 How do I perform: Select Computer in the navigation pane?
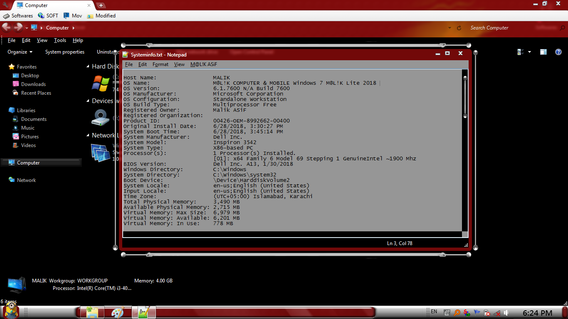(41, 163)
